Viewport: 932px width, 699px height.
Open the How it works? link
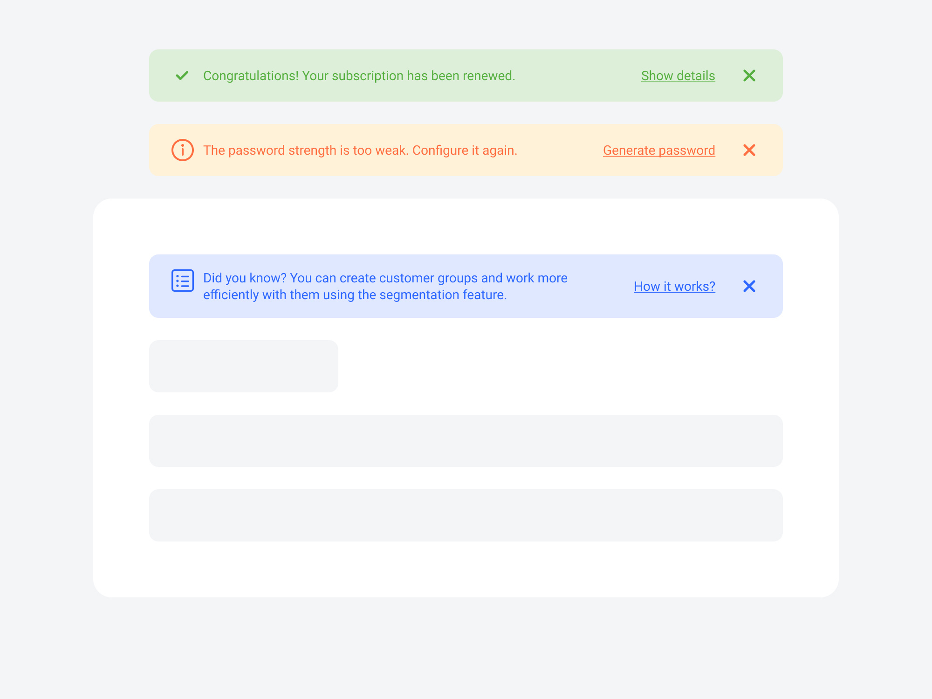click(674, 286)
